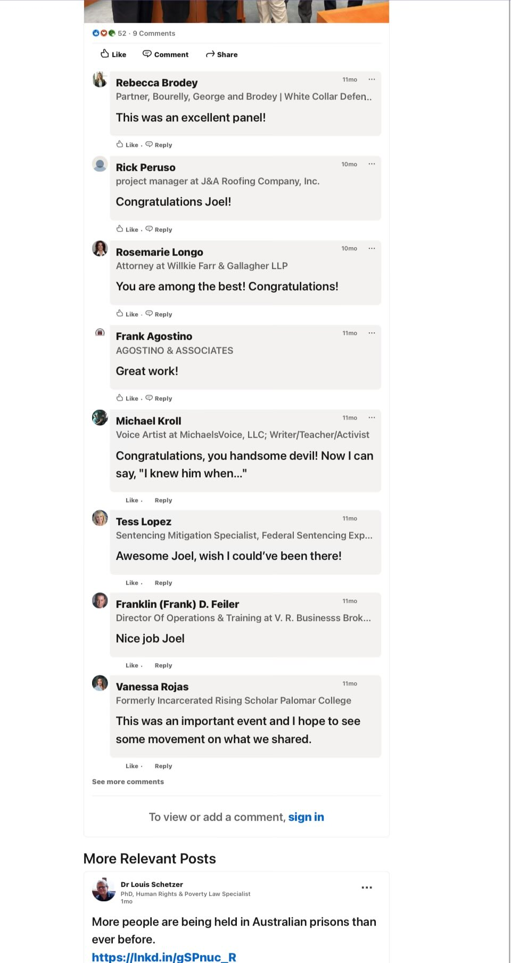Reply to Vanessa Rojas's comment
This screenshot has height=963, width=511.
[163, 766]
